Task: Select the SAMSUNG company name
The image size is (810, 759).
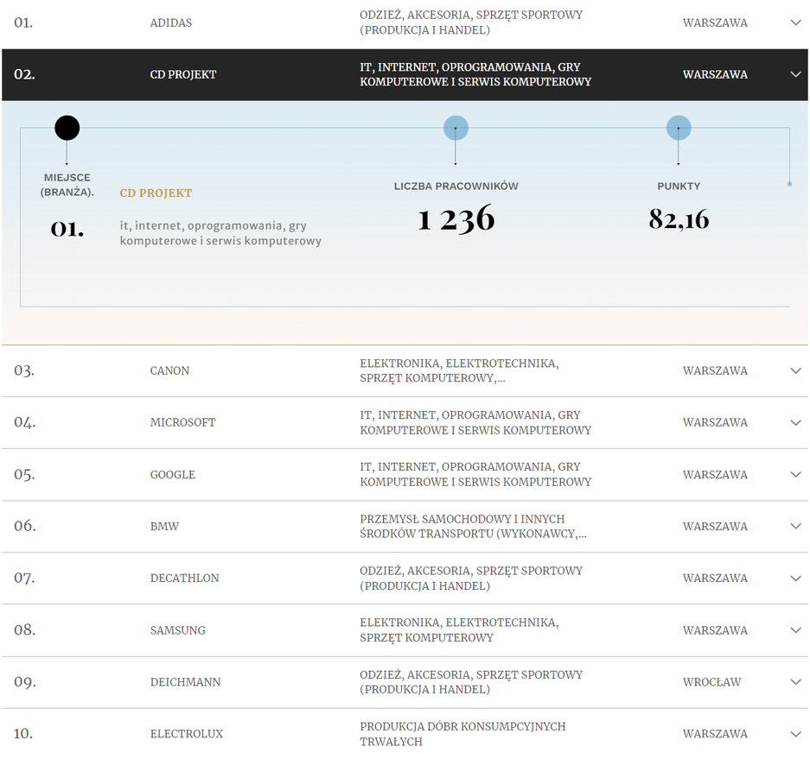Action: point(178,630)
